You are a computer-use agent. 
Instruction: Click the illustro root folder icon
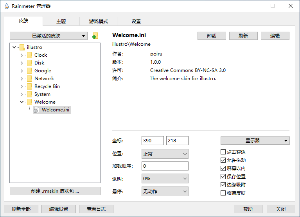[22, 47]
